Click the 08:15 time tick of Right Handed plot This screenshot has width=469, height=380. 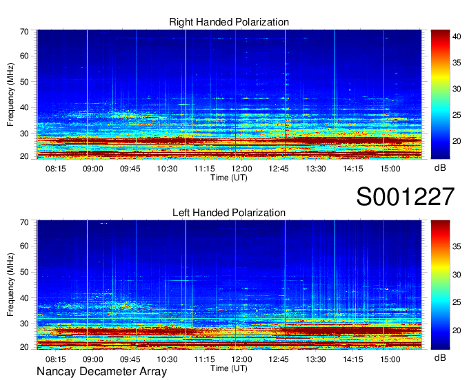point(56,169)
